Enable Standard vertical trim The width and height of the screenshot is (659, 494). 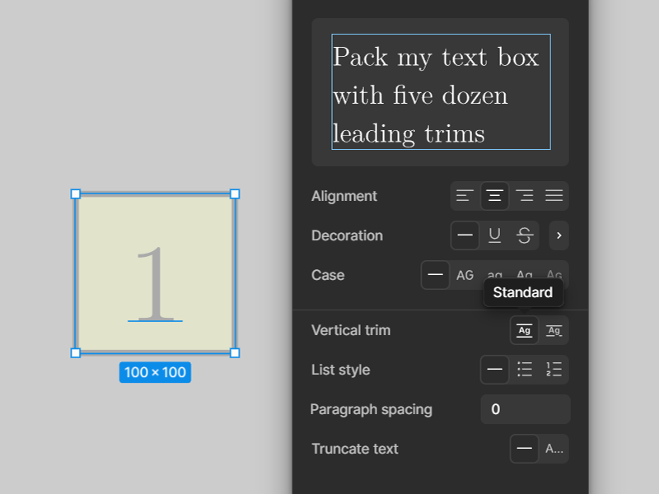pos(524,330)
